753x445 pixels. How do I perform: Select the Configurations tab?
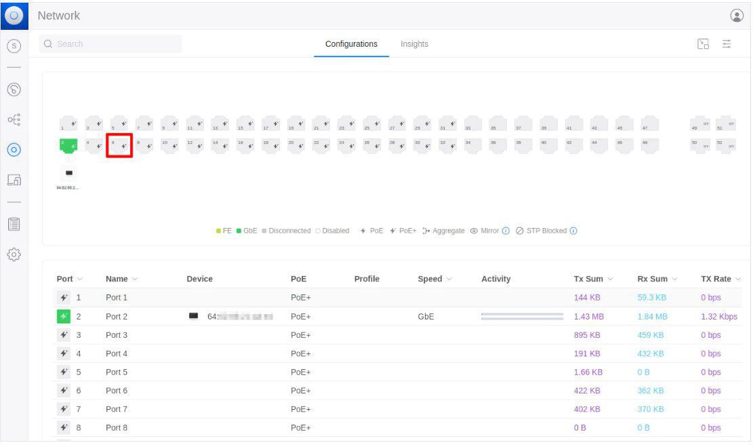coord(351,44)
